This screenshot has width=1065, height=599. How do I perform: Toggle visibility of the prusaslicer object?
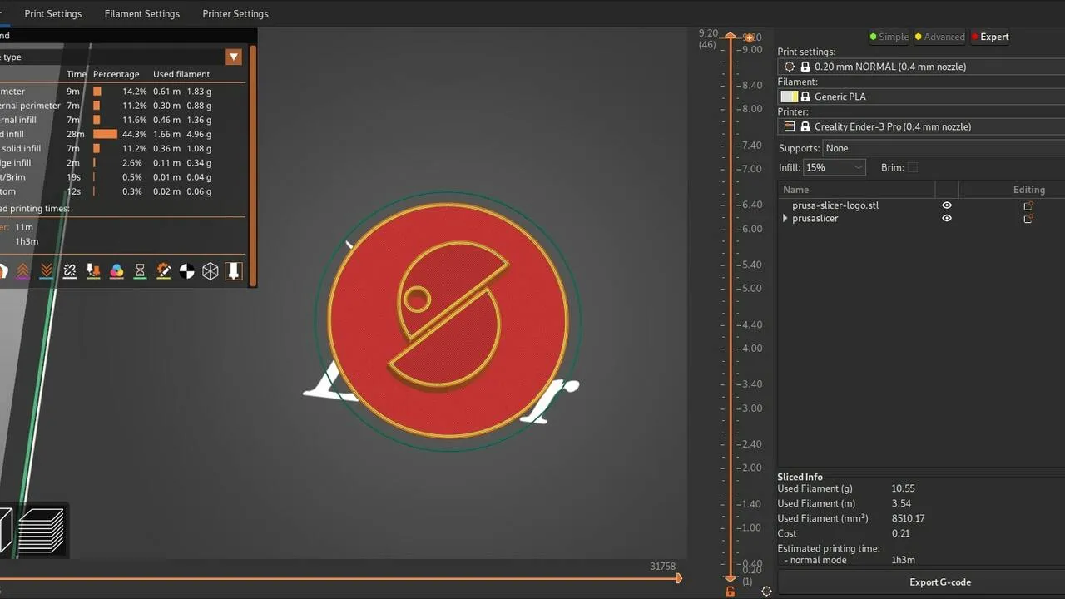point(946,218)
